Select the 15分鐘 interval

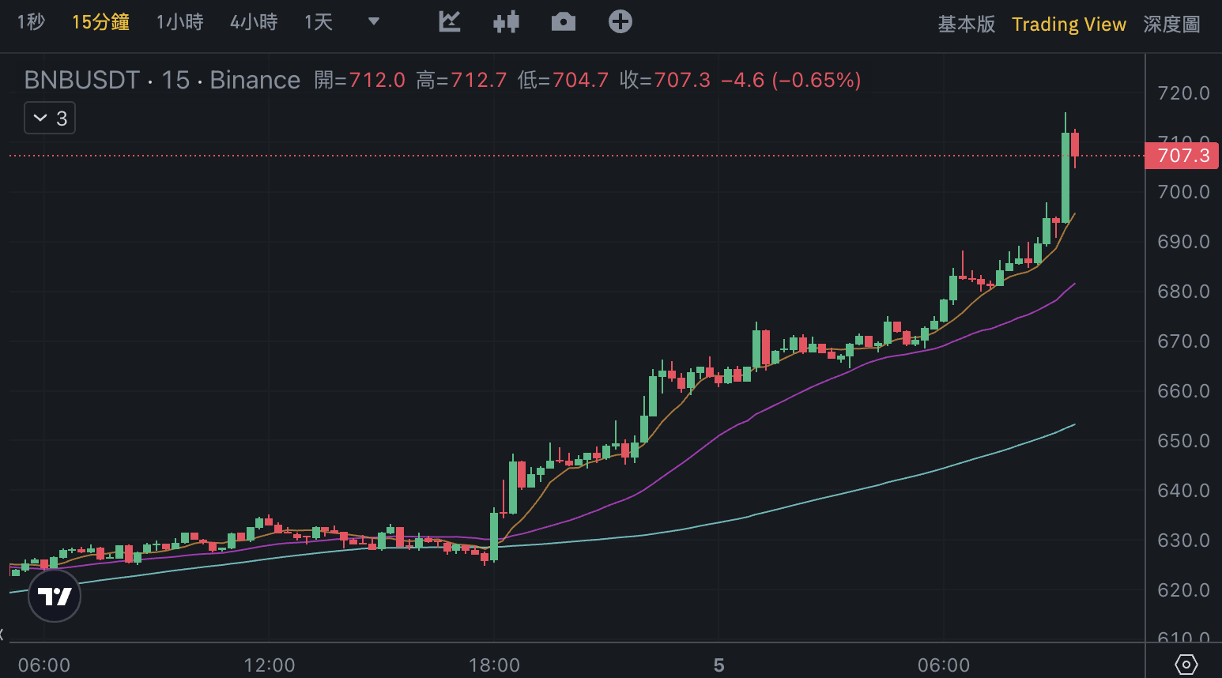coord(100,22)
